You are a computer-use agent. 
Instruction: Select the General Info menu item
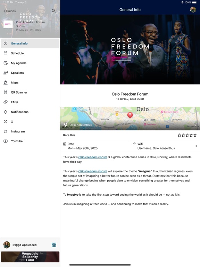(x=30, y=43)
